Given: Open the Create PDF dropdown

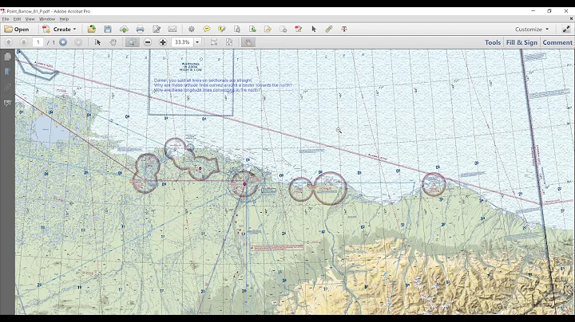Looking at the screenshot, I should pos(59,29).
